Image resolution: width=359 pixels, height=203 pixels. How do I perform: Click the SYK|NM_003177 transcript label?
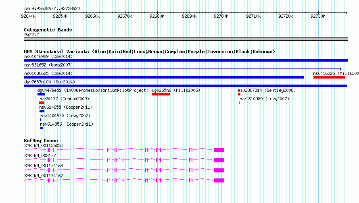40,155
